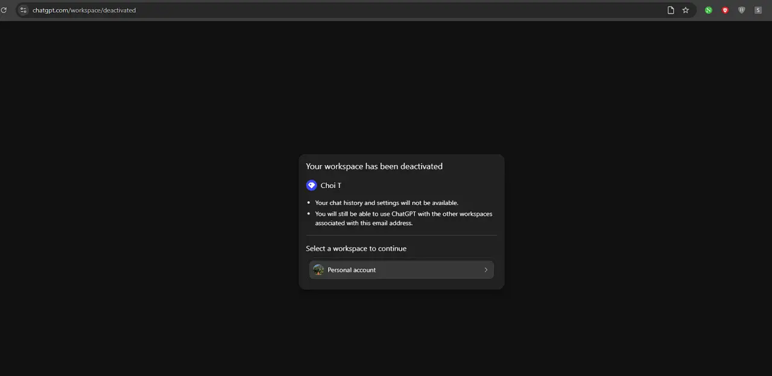
Task: Open the green N extension icon
Action: coord(709,10)
